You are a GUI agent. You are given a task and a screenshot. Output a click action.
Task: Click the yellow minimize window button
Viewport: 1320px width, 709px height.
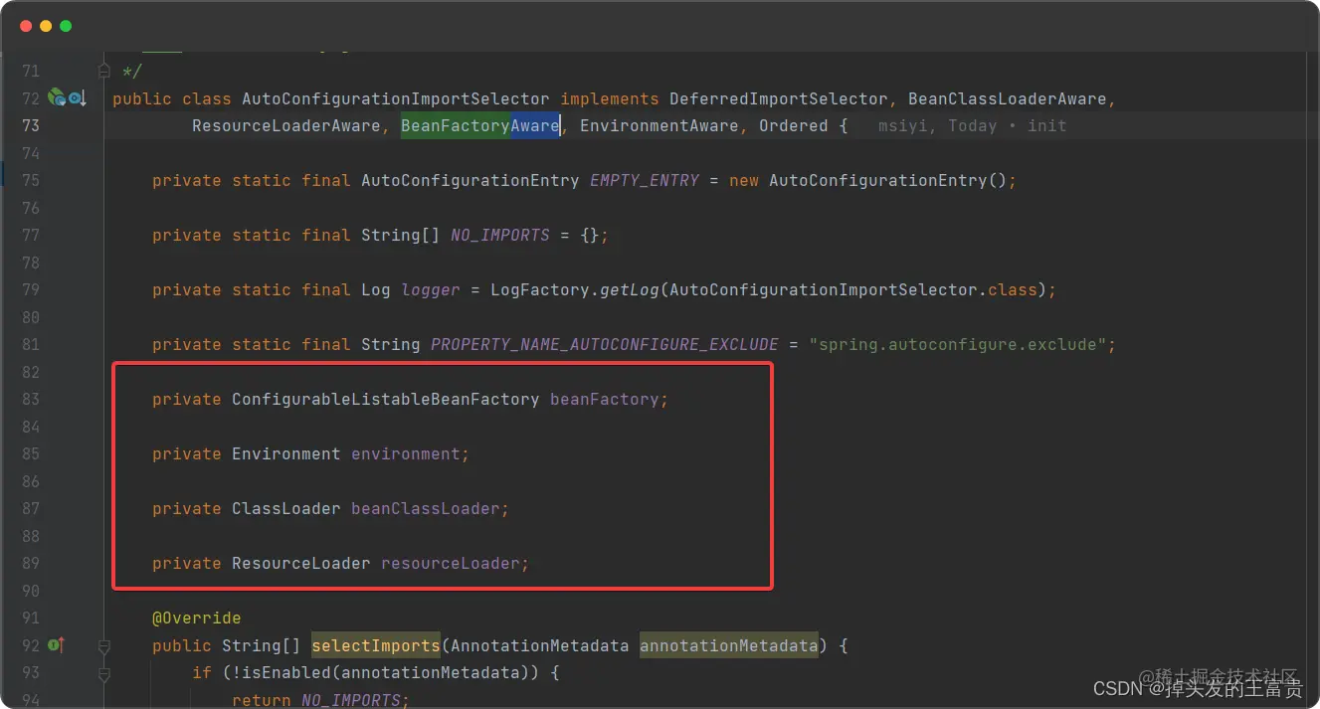46,26
